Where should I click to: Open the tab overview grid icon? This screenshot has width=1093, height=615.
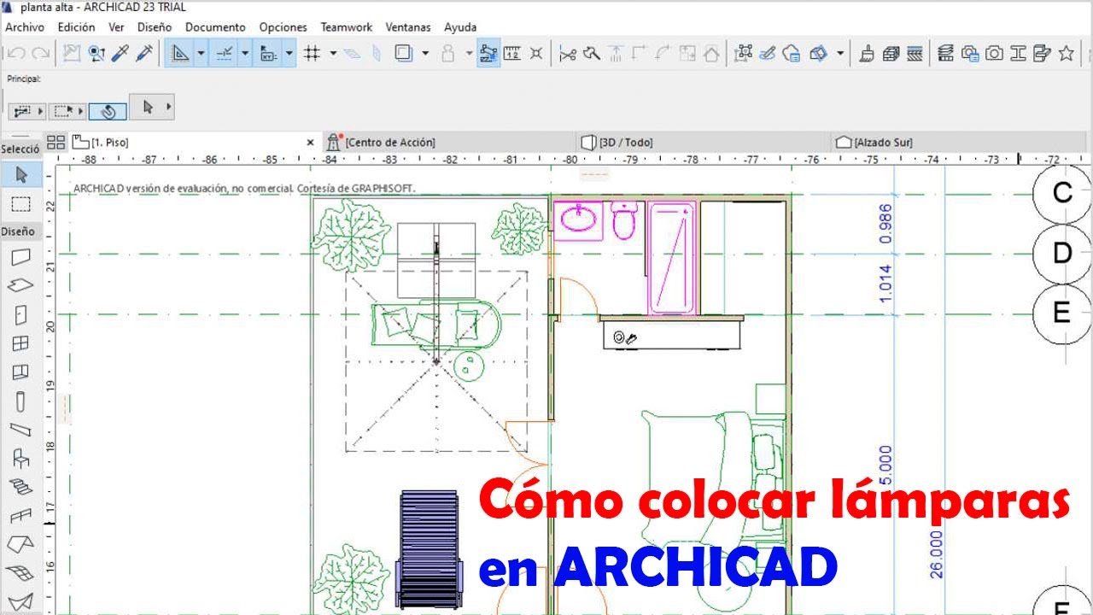click(x=56, y=143)
